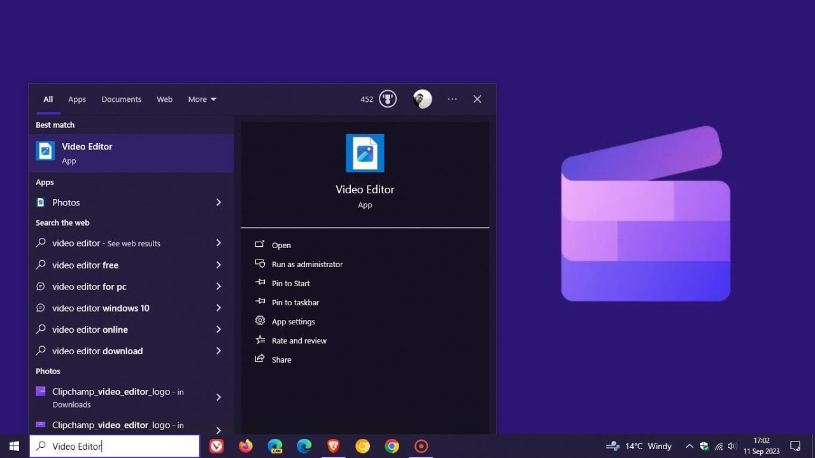This screenshot has height=458, width=815.
Task: Launch Vivaldi from the taskbar
Action: click(x=216, y=446)
